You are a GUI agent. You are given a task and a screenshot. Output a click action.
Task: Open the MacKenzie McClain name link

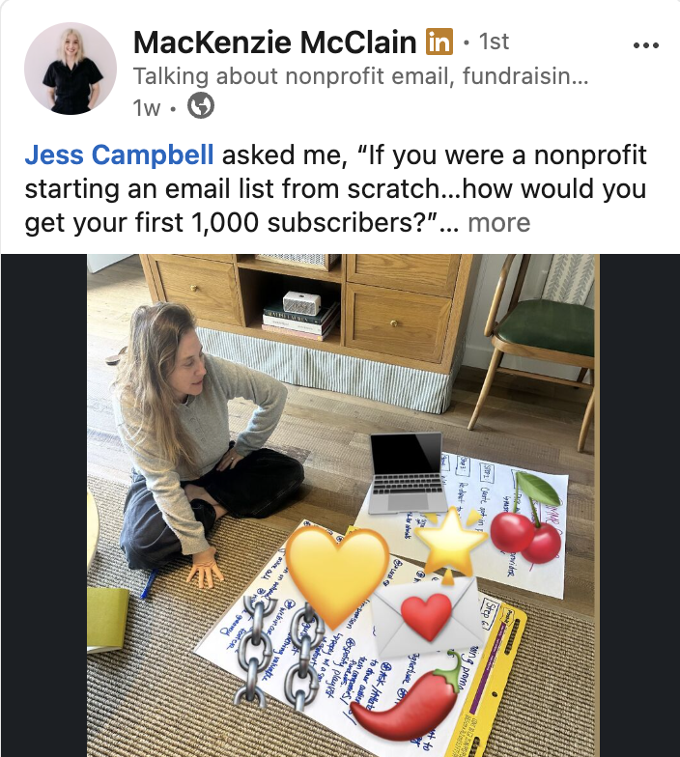click(274, 42)
